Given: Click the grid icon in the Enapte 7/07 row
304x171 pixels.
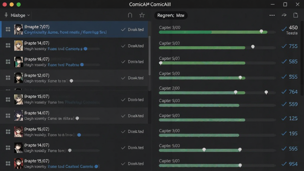Looking at the screenshot, I should coord(8,29).
